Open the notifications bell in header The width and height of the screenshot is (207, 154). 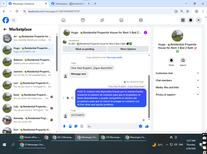coord(190,20)
